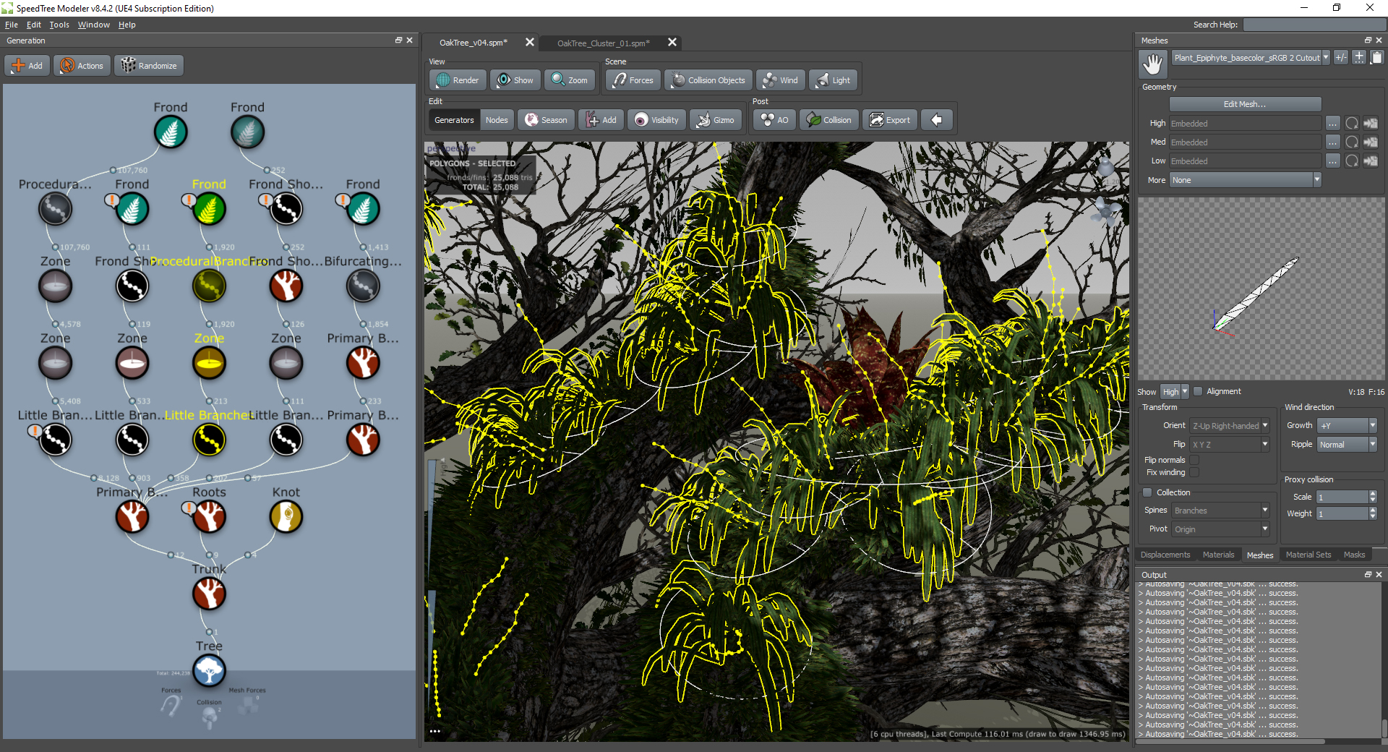Image resolution: width=1388 pixels, height=752 pixels.
Task: Click the hand icon in Meshes panel
Action: [1153, 64]
